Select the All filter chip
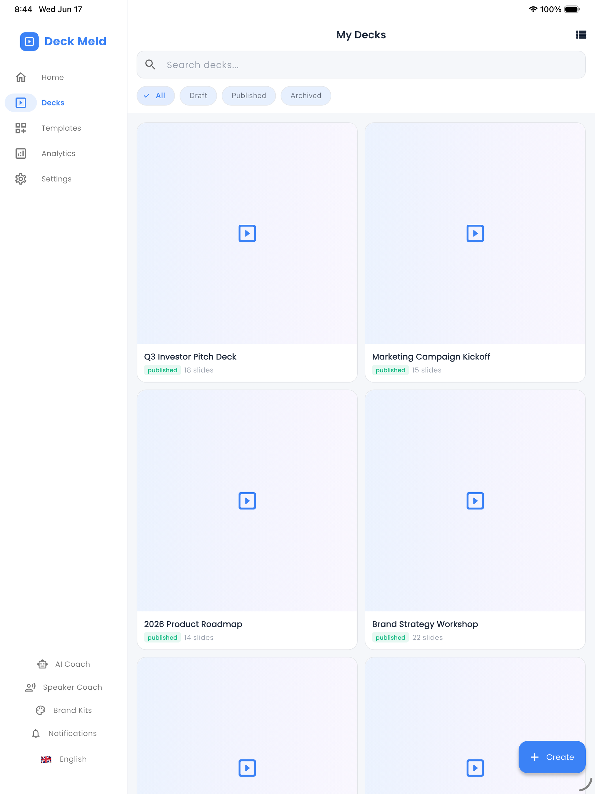This screenshot has height=794, width=595. click(156, 96)
